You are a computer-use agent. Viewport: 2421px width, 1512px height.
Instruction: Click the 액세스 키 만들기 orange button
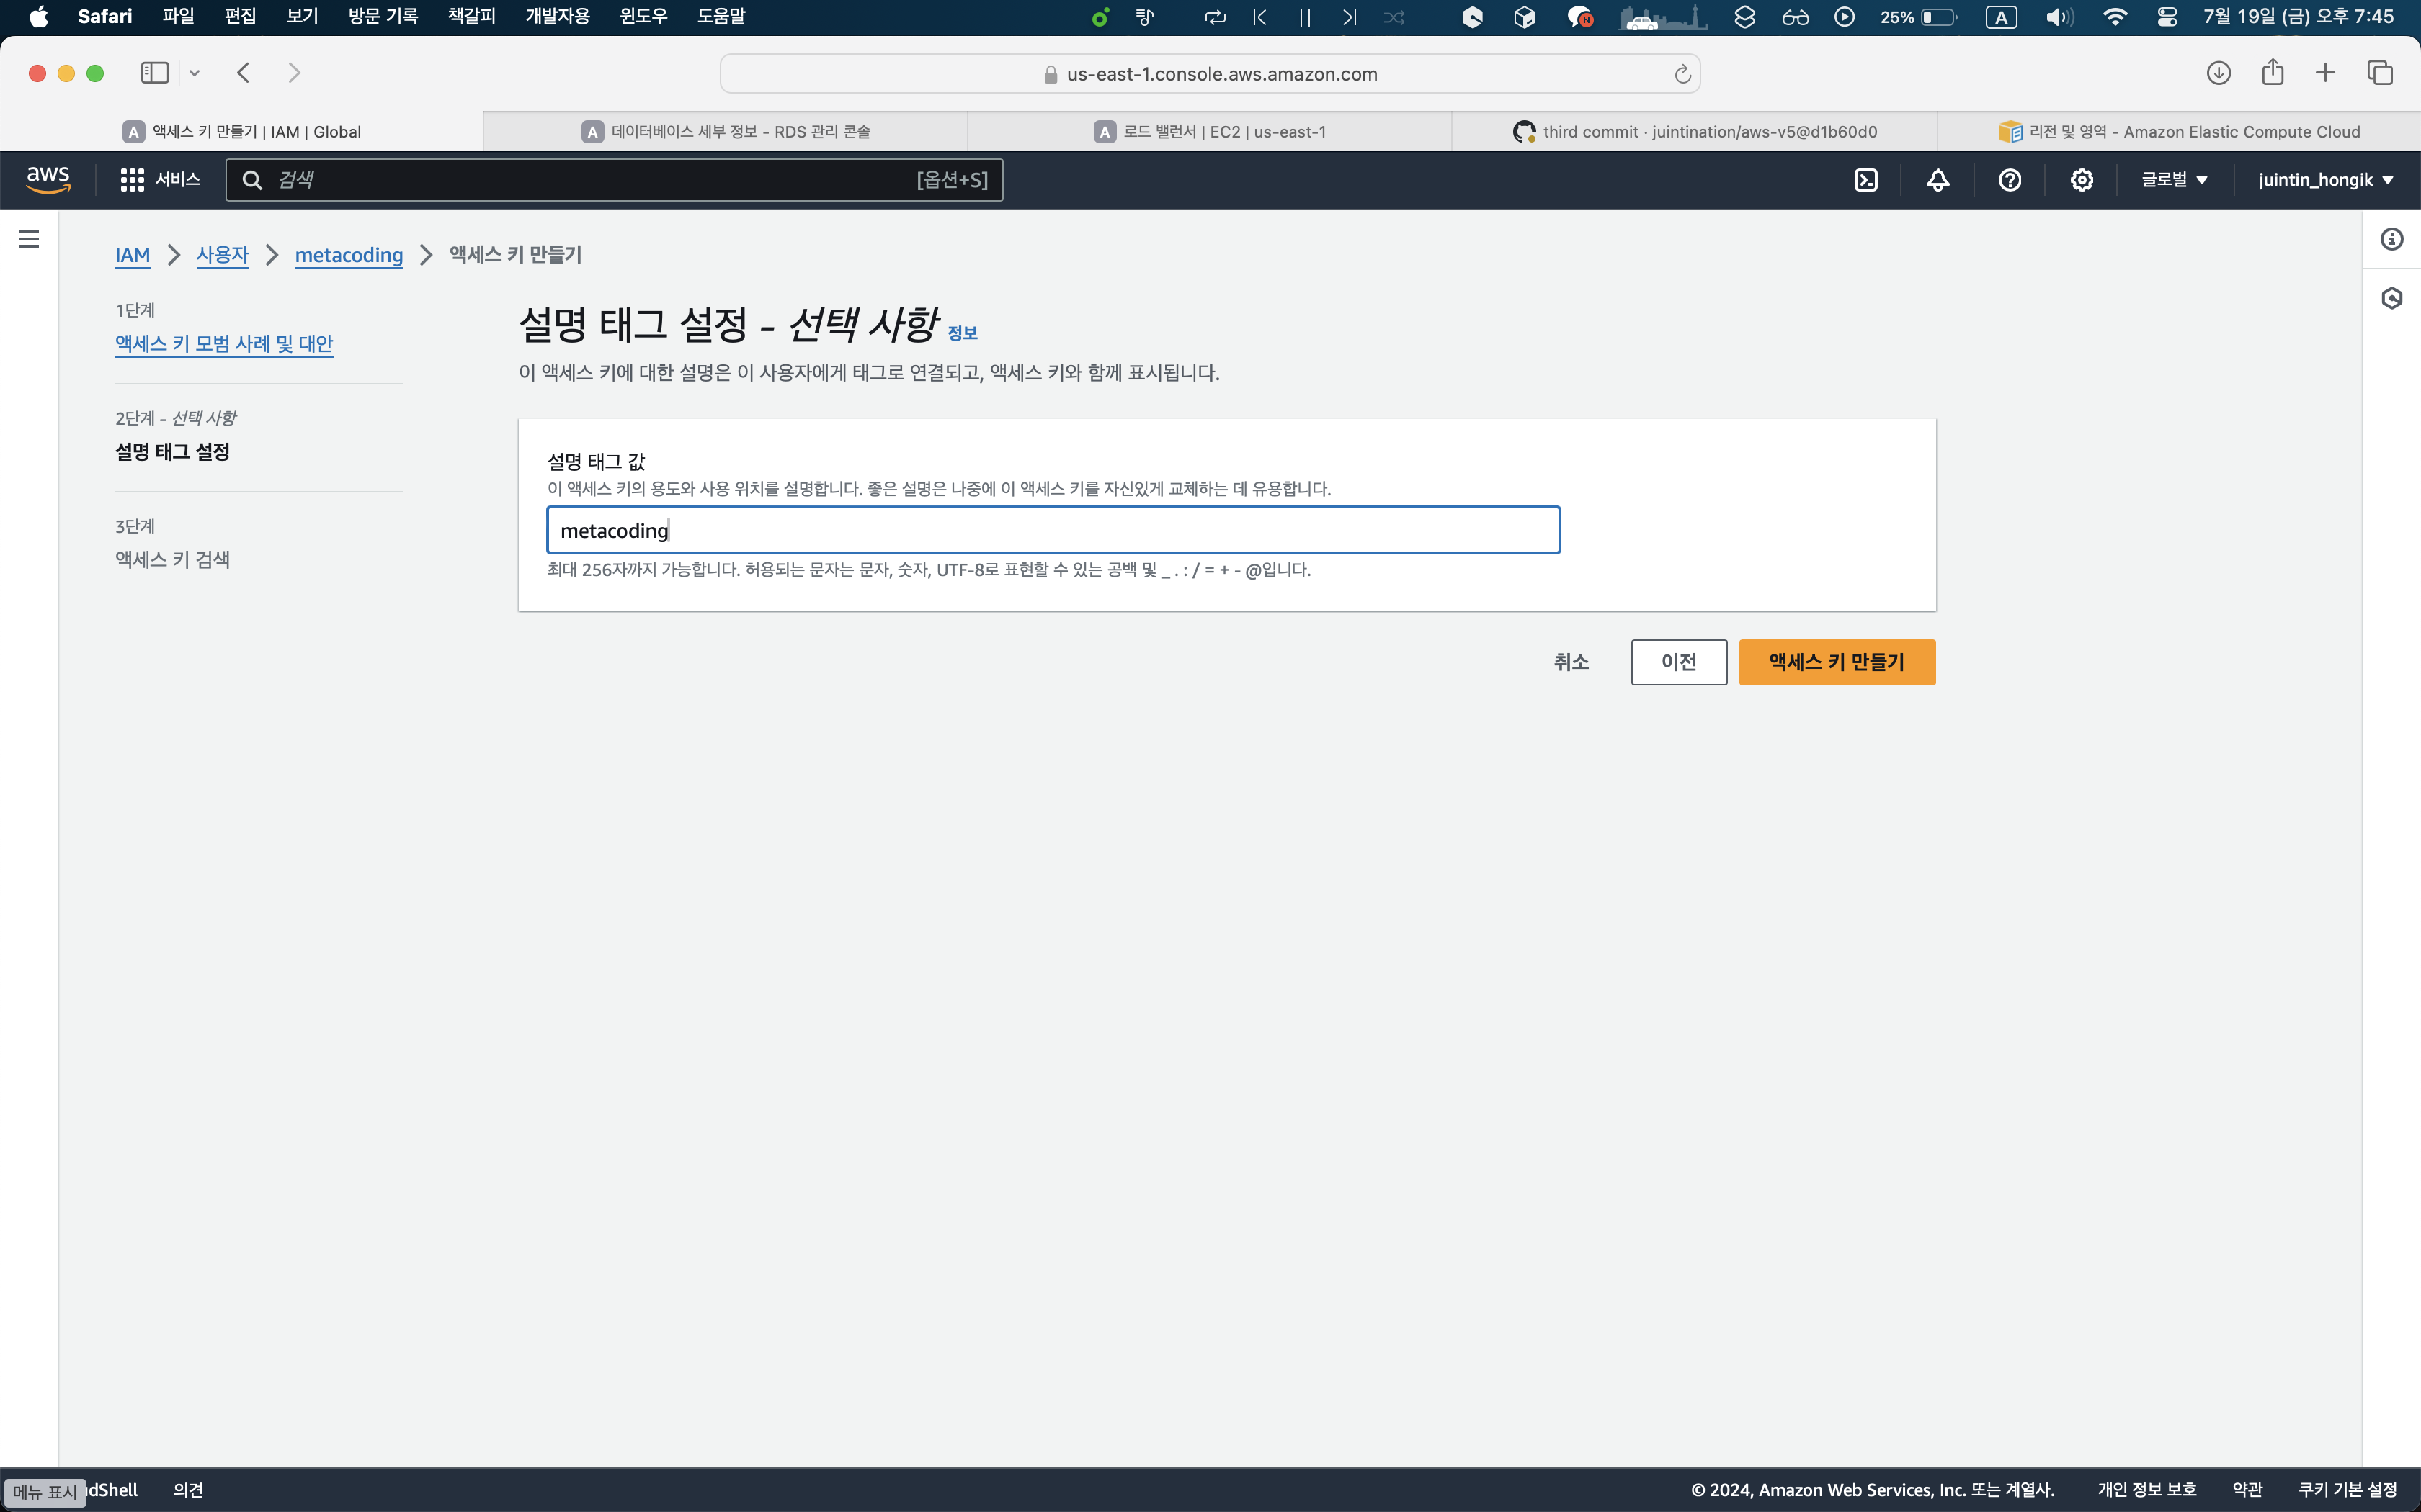1837,662
